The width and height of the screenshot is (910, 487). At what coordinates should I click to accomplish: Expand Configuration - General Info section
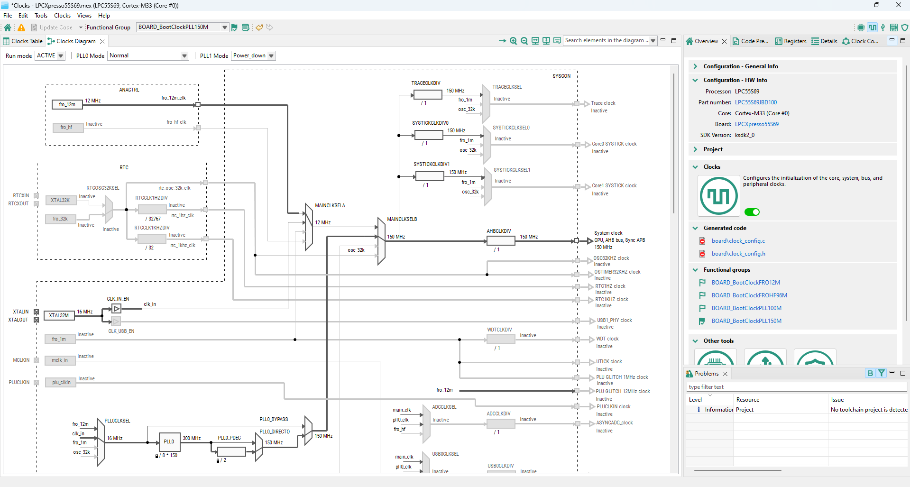tap(695, 66)
